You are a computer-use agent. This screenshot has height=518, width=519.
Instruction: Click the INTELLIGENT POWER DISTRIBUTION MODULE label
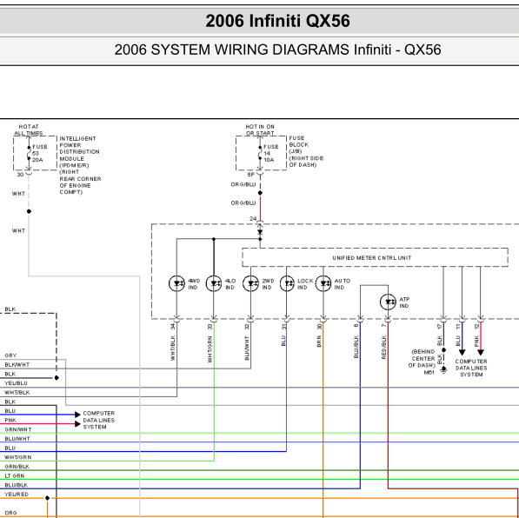(80, 165)
